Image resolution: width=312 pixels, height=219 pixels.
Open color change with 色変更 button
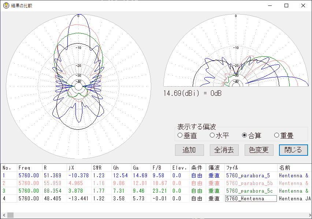(x=259, y=150)
